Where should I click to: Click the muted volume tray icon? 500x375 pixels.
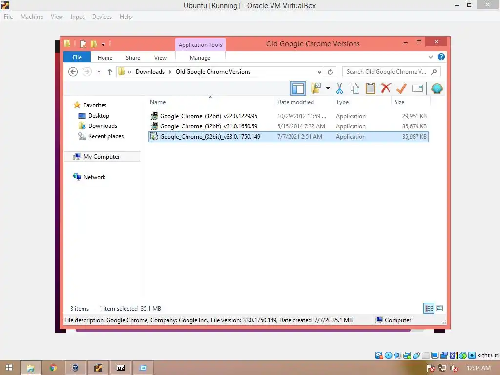[454, 368]
